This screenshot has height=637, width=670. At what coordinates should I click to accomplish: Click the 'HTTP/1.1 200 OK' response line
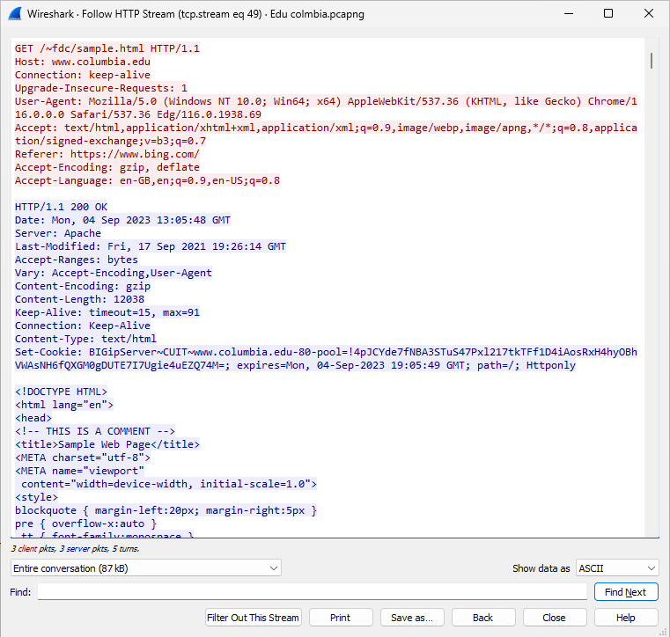pyautogui.click(x=61, y=207)
